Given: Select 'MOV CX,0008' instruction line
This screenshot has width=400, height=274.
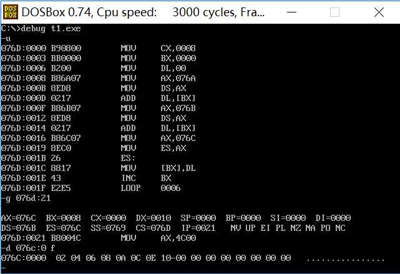Looking at the screenshot, I should pyautogui.click(x=99, y=48).
